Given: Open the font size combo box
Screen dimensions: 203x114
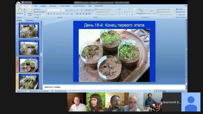Looking at the screenshot, I should 62,10.
